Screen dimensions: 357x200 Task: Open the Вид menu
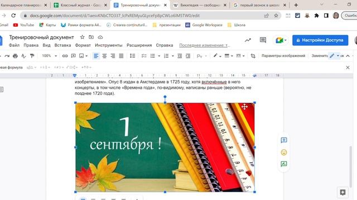tap(46, 45)
